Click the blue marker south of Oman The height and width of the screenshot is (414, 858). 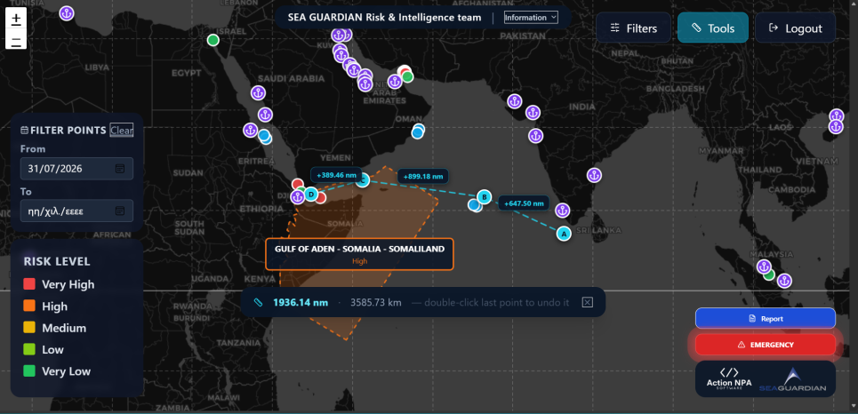(418, 131)
